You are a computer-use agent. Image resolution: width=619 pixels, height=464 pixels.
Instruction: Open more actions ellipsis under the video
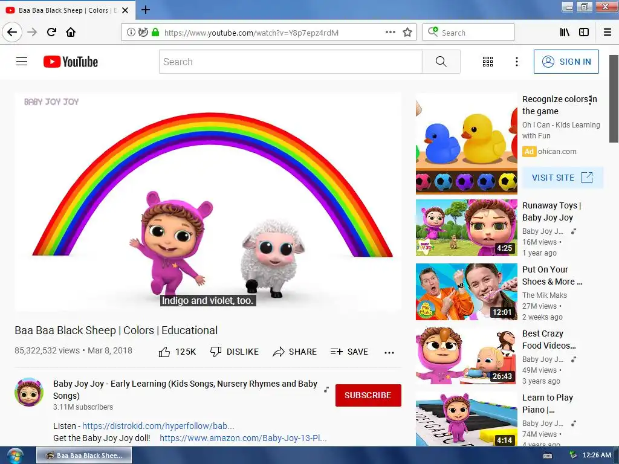389,352
